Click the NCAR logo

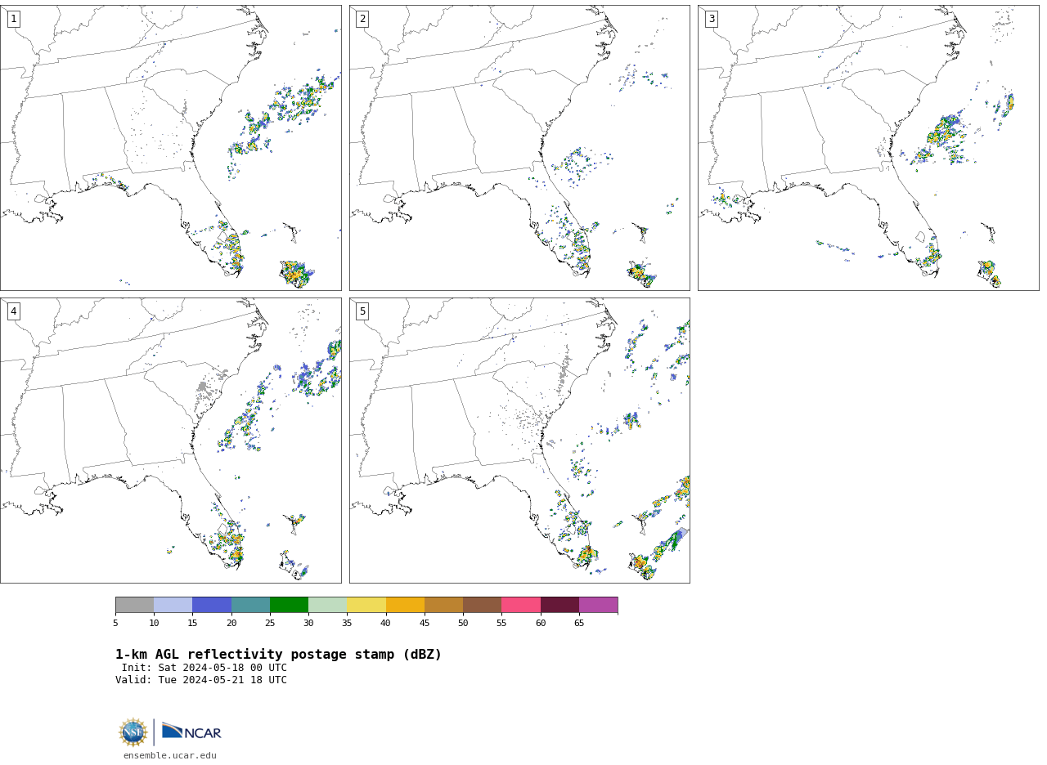click(191, 731)
